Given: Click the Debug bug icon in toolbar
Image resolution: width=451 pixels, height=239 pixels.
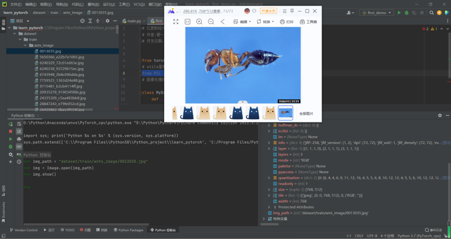Looking at the screenshot, I should coord(407,12).
